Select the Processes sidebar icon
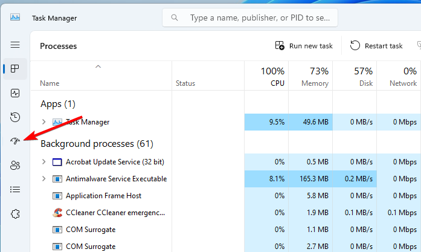This screenshot has height=252, width=421. (15, 69)
